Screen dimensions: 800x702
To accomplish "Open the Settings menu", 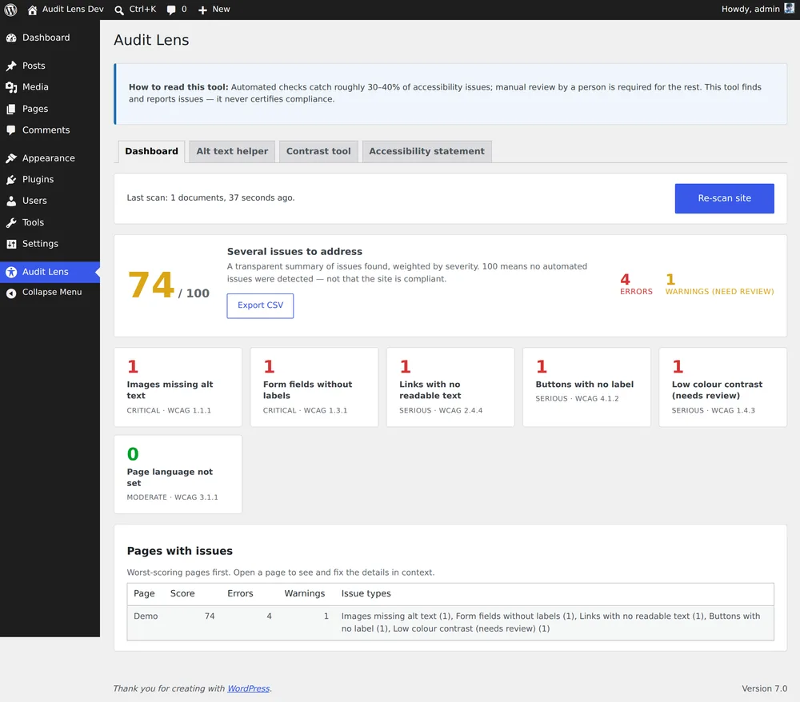I will [50, 244].
